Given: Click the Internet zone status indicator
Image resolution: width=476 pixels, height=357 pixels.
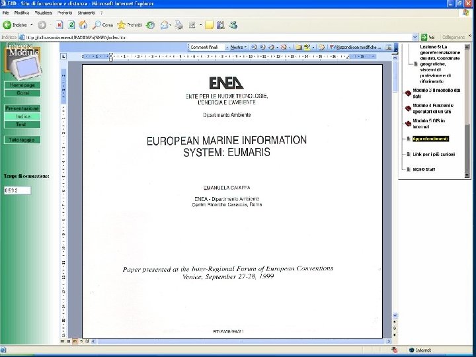Looking at the screenshot, I should (x=420, y=350).
